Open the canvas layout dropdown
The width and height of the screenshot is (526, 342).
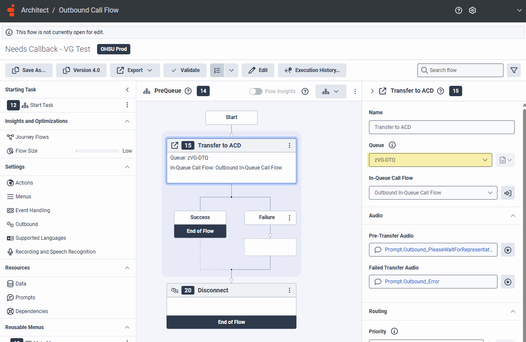click(x=331, y=91)
